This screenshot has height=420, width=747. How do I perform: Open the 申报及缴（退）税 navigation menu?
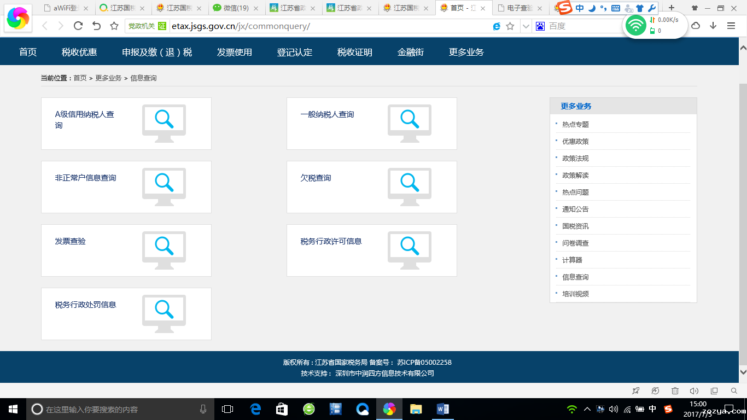click(157, 52)
